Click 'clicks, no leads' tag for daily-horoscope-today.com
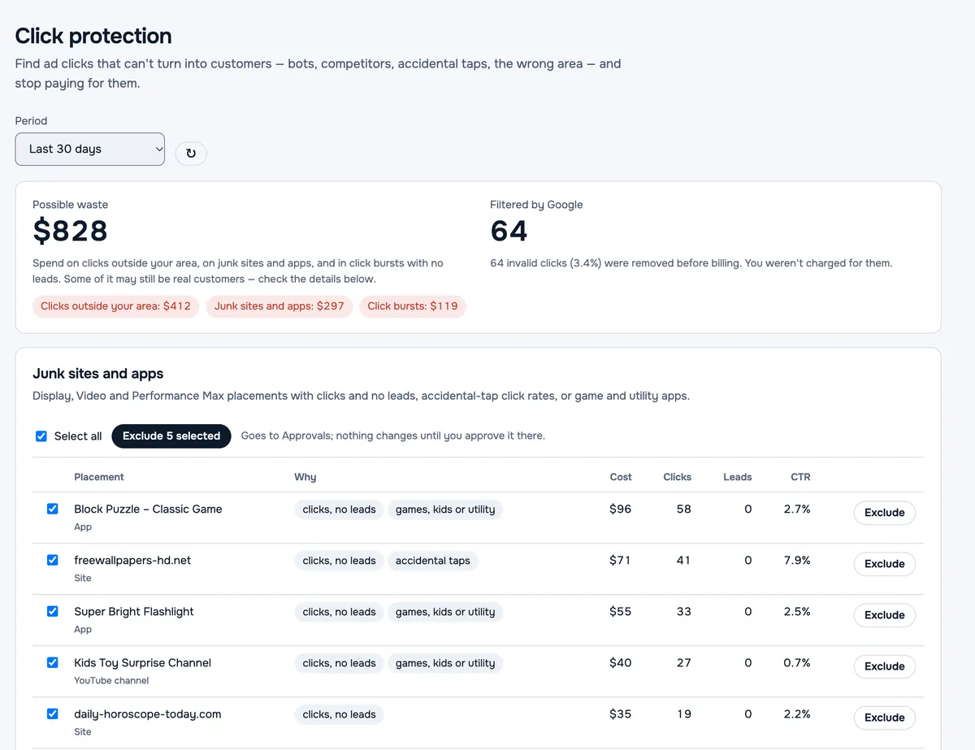Image resolution: width=975 pixels, height=750 pixels. tap(339, 714)
